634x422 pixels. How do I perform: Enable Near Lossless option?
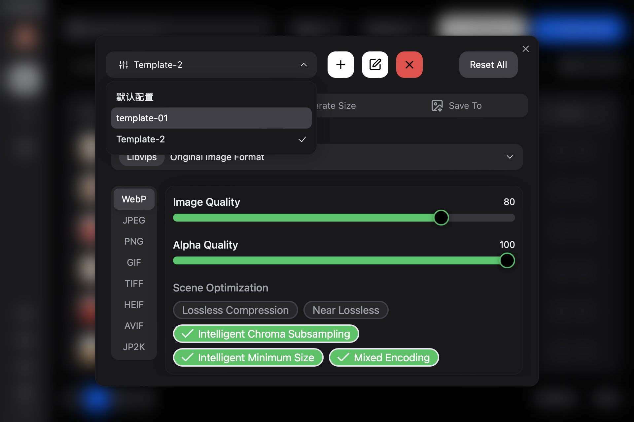tap(346, 310)
